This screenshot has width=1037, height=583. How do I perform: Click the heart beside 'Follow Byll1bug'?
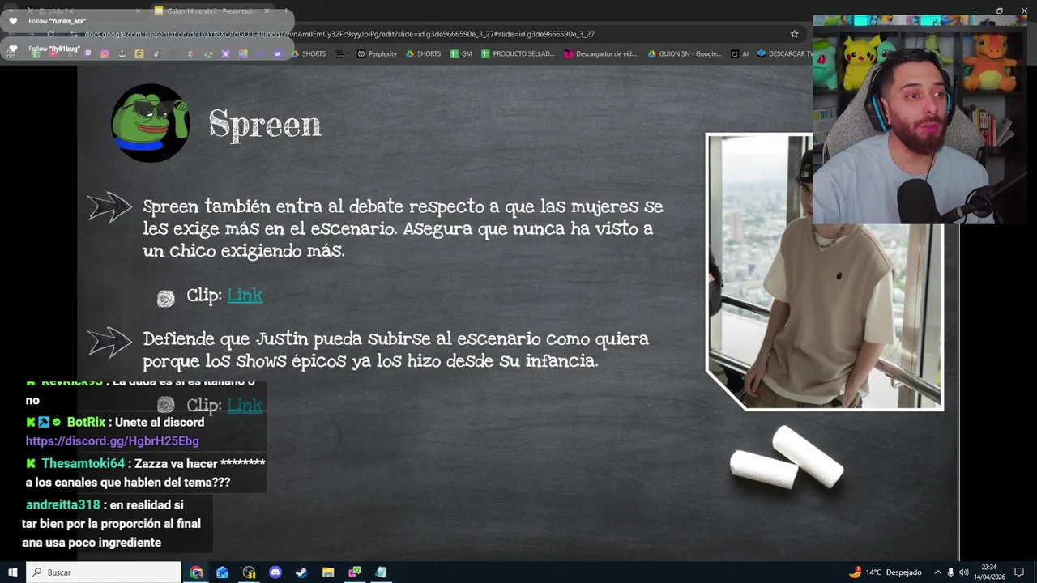point(13,49)
